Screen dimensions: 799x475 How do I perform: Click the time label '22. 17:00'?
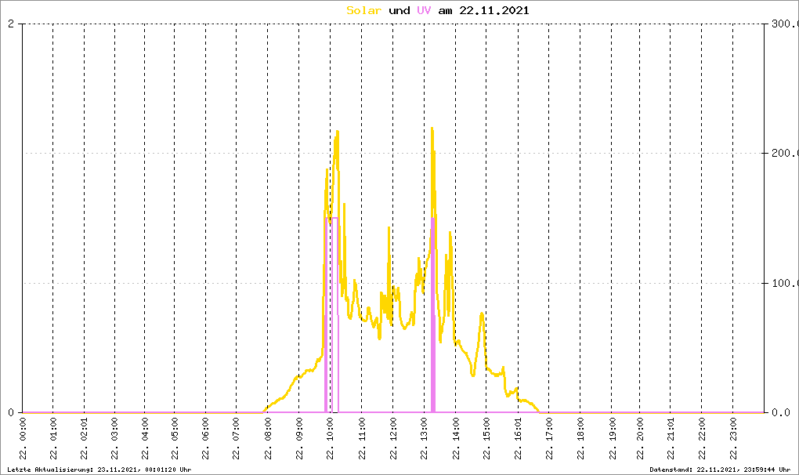[x=549, y=439]
